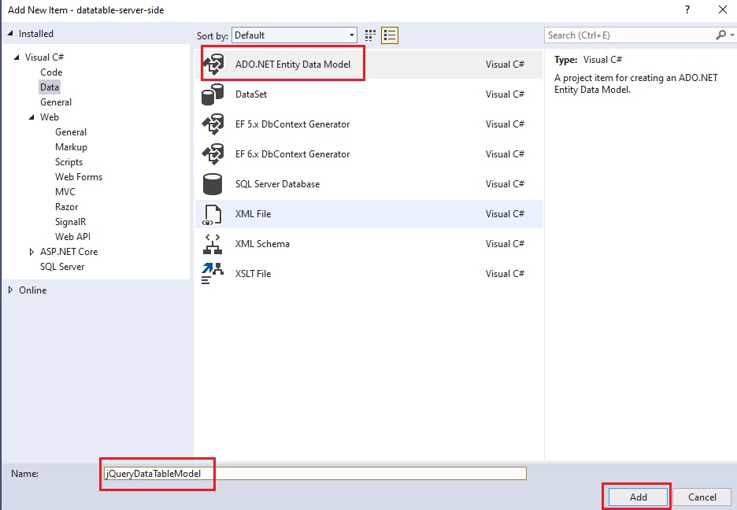This screenshot has height=510, width=737.
Task: Click the DataSet template icon
Action: click(213, 94)
